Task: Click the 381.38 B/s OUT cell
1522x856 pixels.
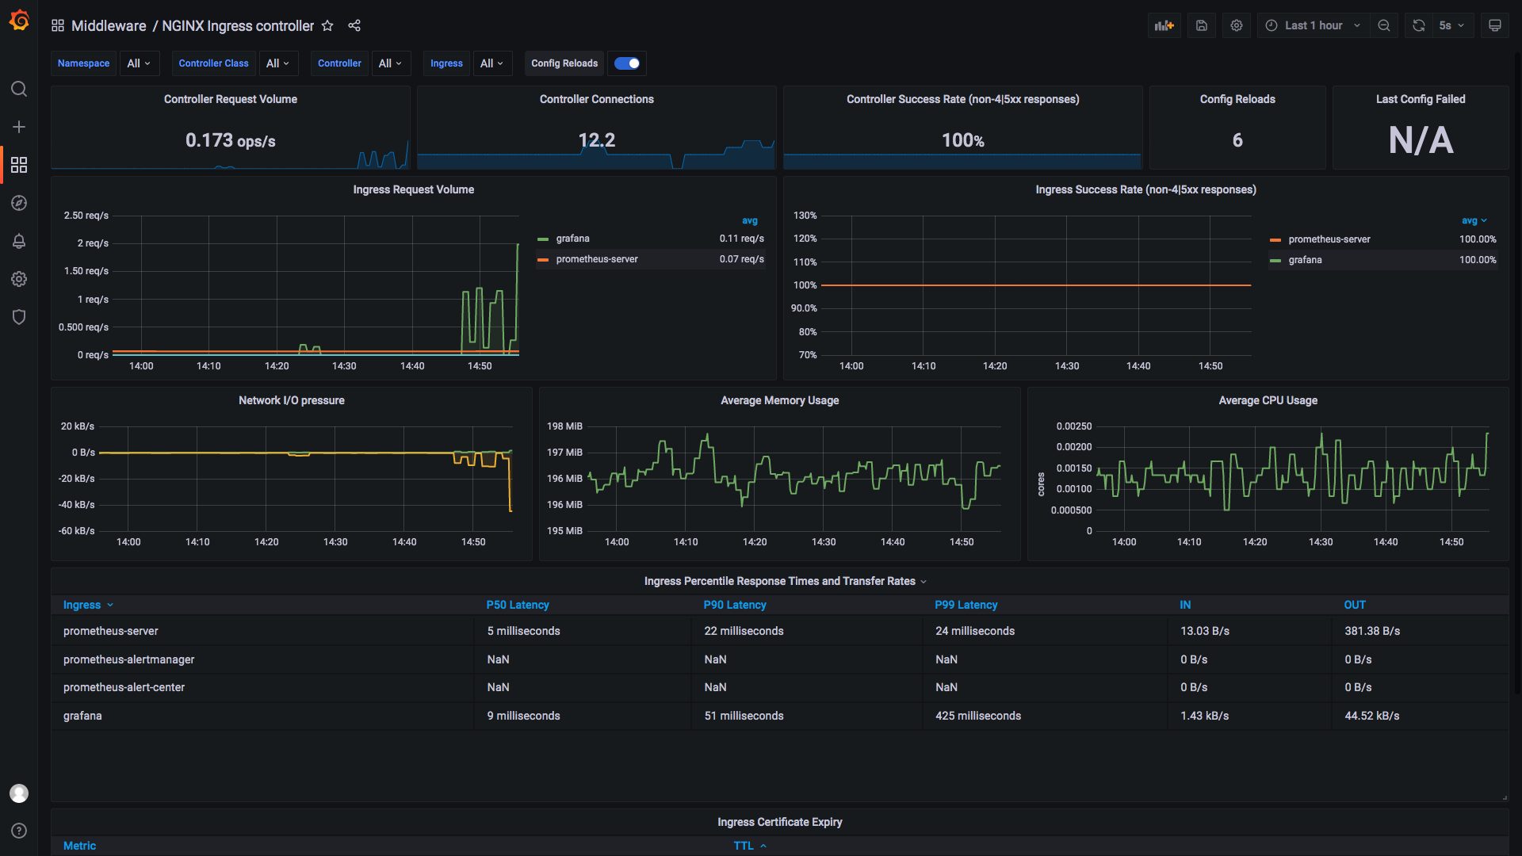Action: [1420, 631]
